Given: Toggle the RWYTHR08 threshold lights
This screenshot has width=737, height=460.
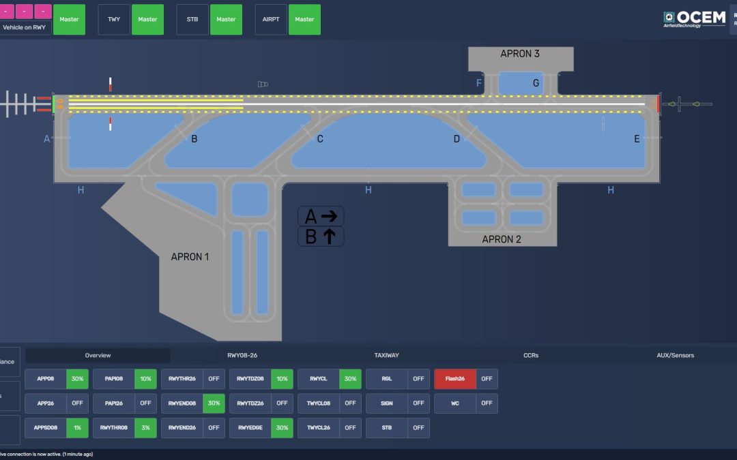Looking at the screenshot, I should pos(125,427).
